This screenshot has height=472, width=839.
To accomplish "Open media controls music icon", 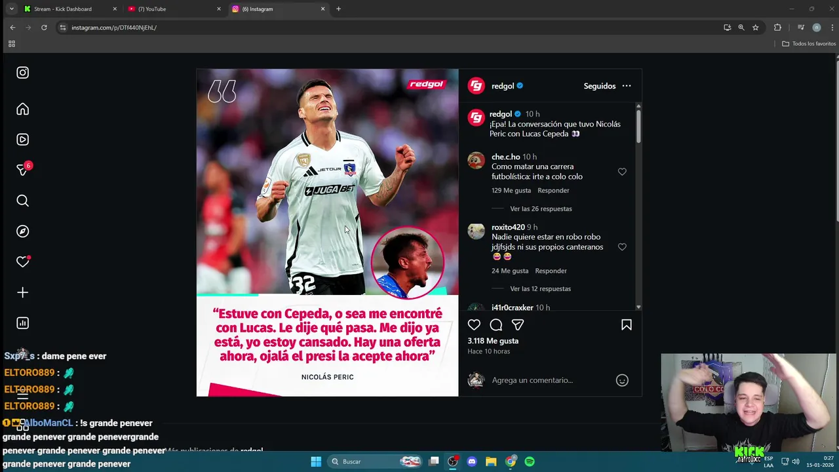I will (x=800, y=28).
